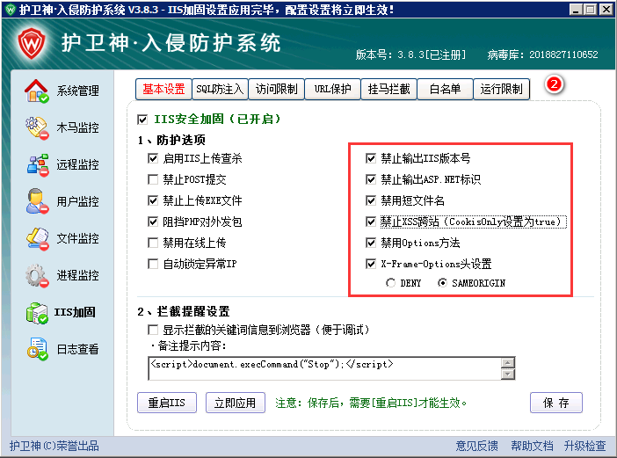617x458 pixels.
Task: Open the 意见反馈 link
Action: coord(477,446)
